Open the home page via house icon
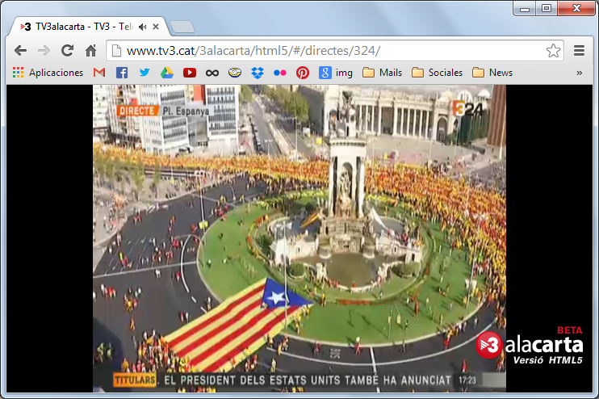 tap(91, 50)
